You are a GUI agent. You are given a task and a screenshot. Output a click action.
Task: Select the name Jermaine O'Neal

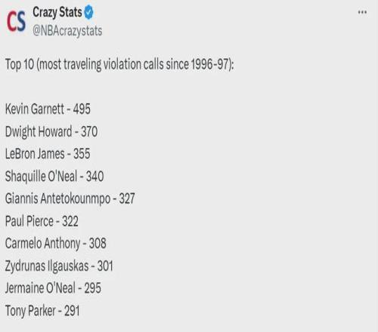[x=40, y=288]
